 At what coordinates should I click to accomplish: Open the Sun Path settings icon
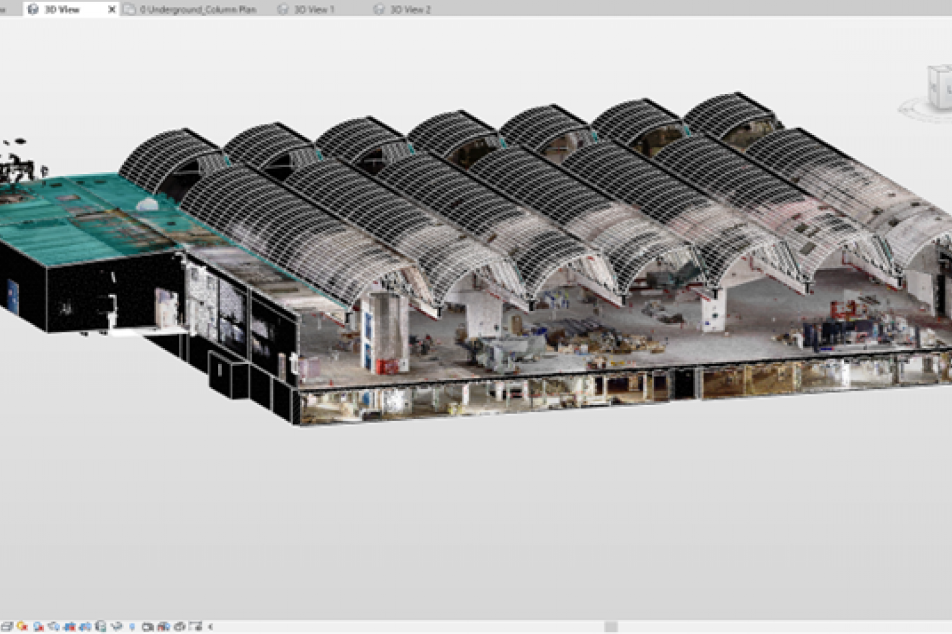pyautogui.click(x=23, y=627)
